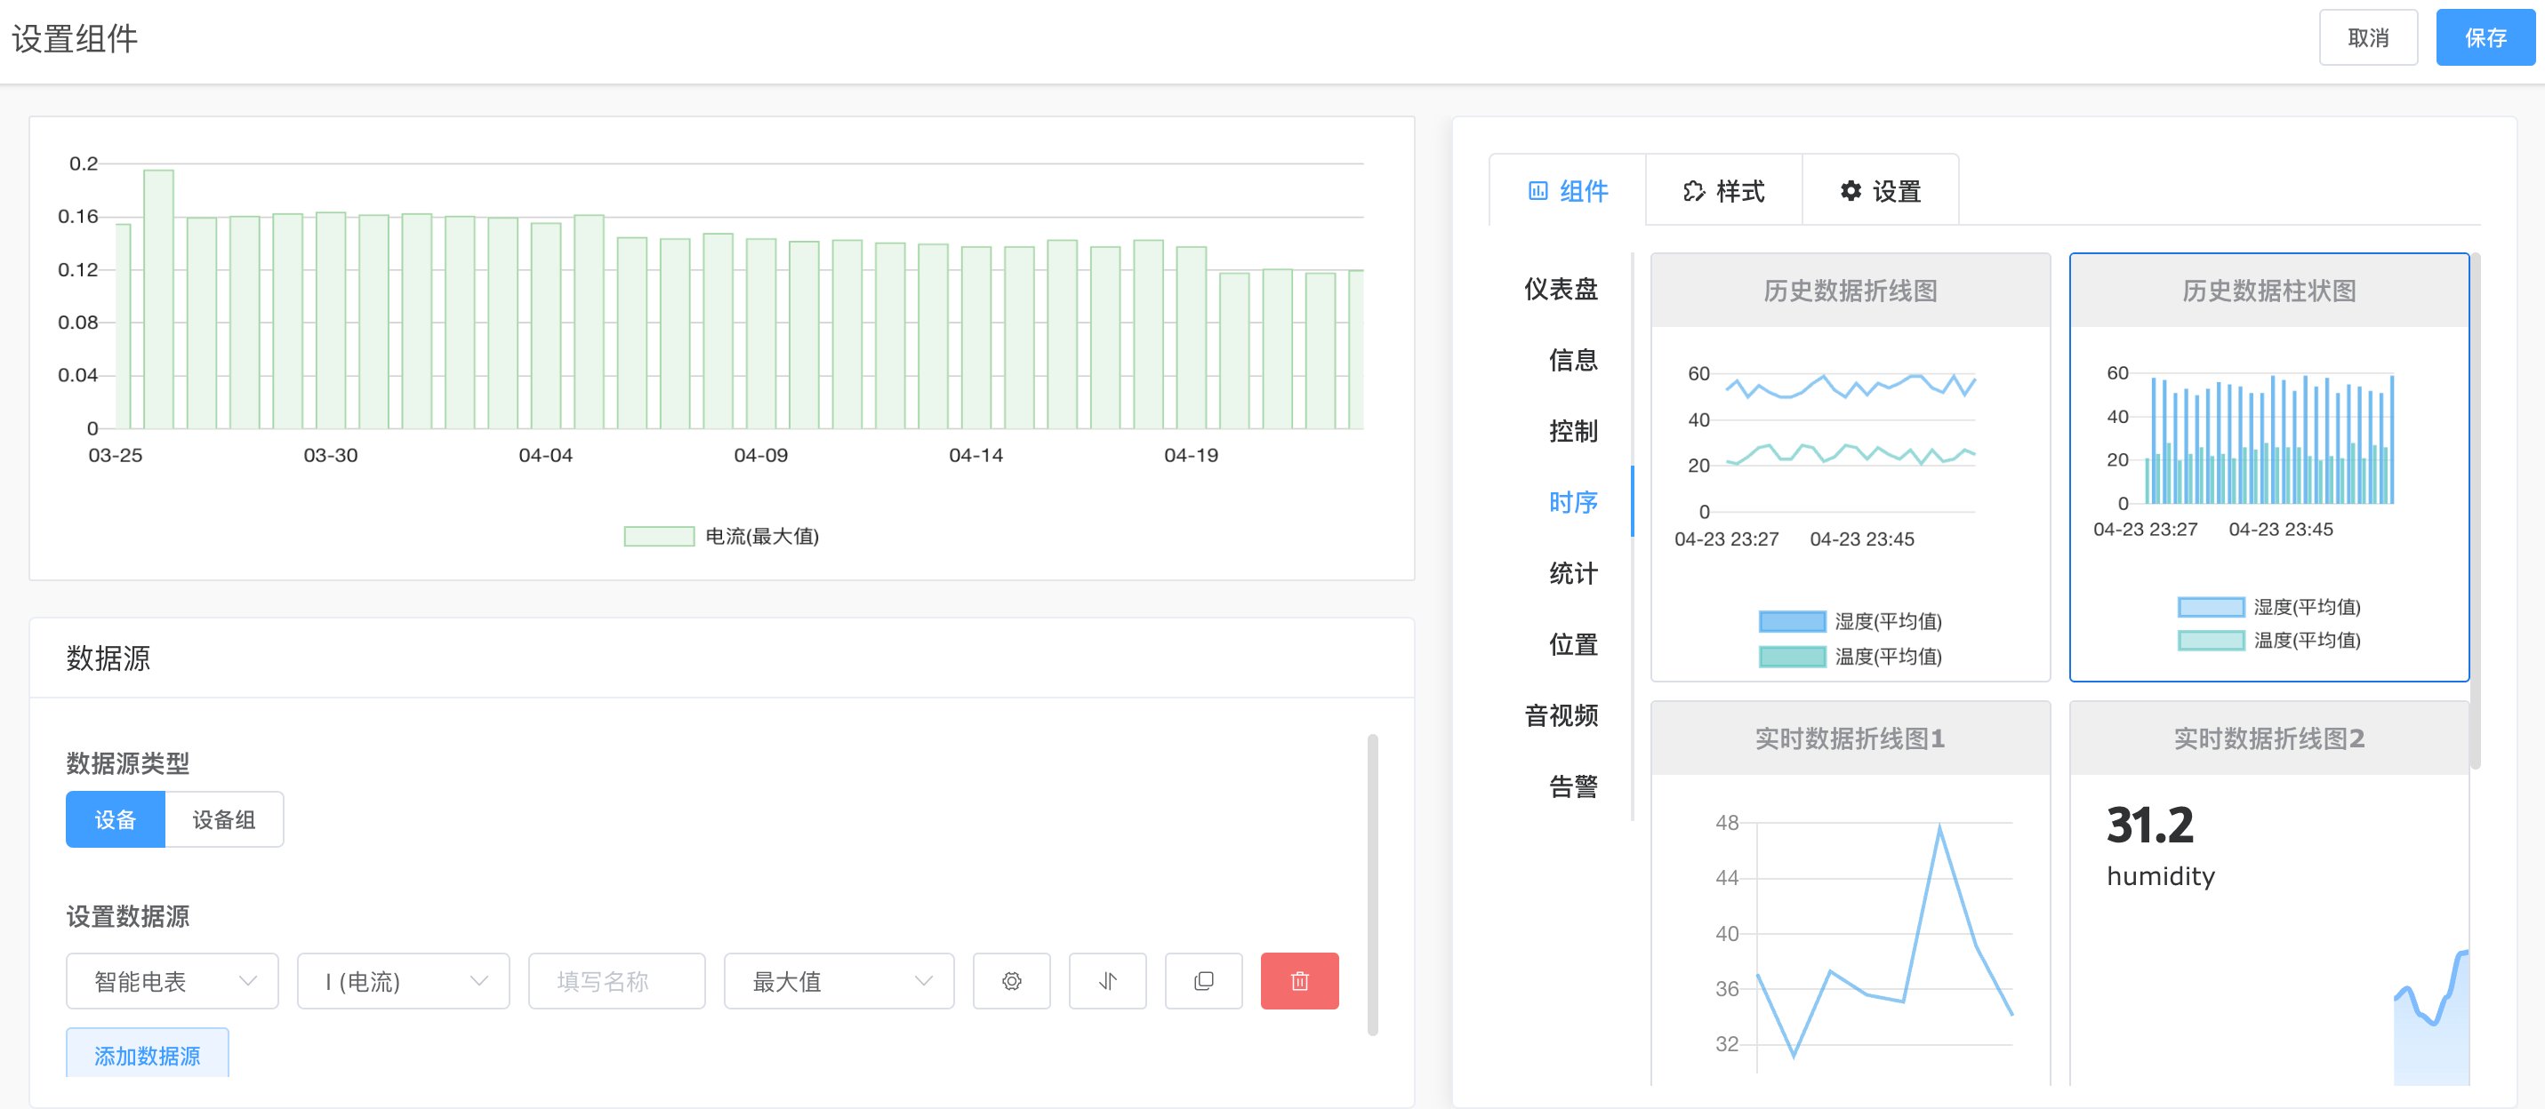Click the 保存 save button
Viewport: 2545px width, 1109px height.
pyautogui.click(x=2484, y=37)
